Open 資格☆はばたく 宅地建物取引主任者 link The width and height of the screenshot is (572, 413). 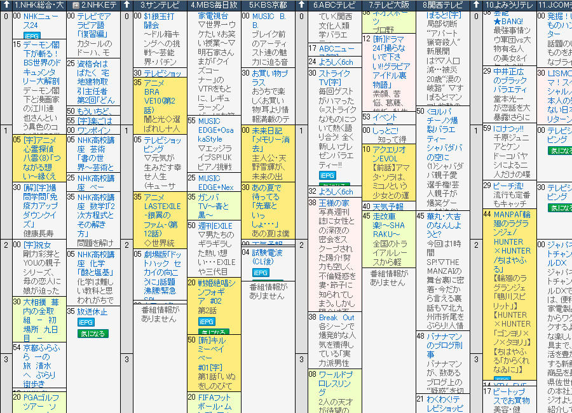[96, 82]
